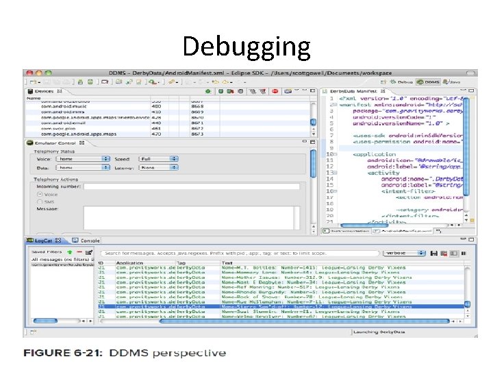This screenshot has height=370, width=493.
Task: Click the Android SDK Manager toolbar icon
Action: [80, 82]
